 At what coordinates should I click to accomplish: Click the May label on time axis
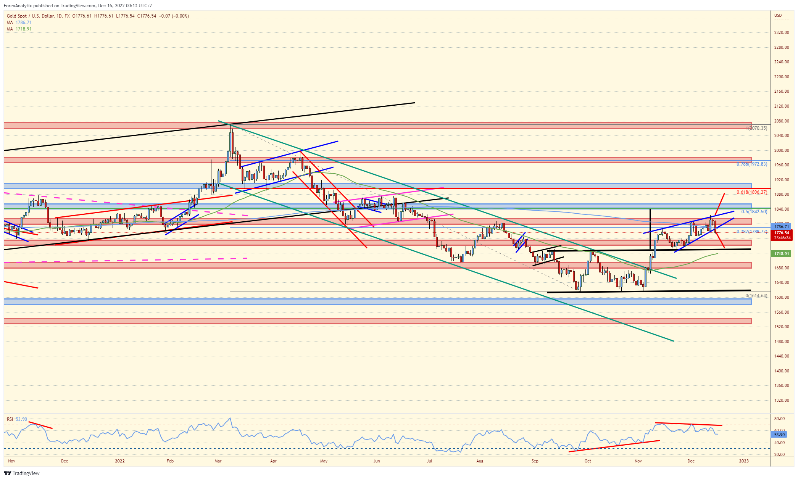tap(324, 461)
